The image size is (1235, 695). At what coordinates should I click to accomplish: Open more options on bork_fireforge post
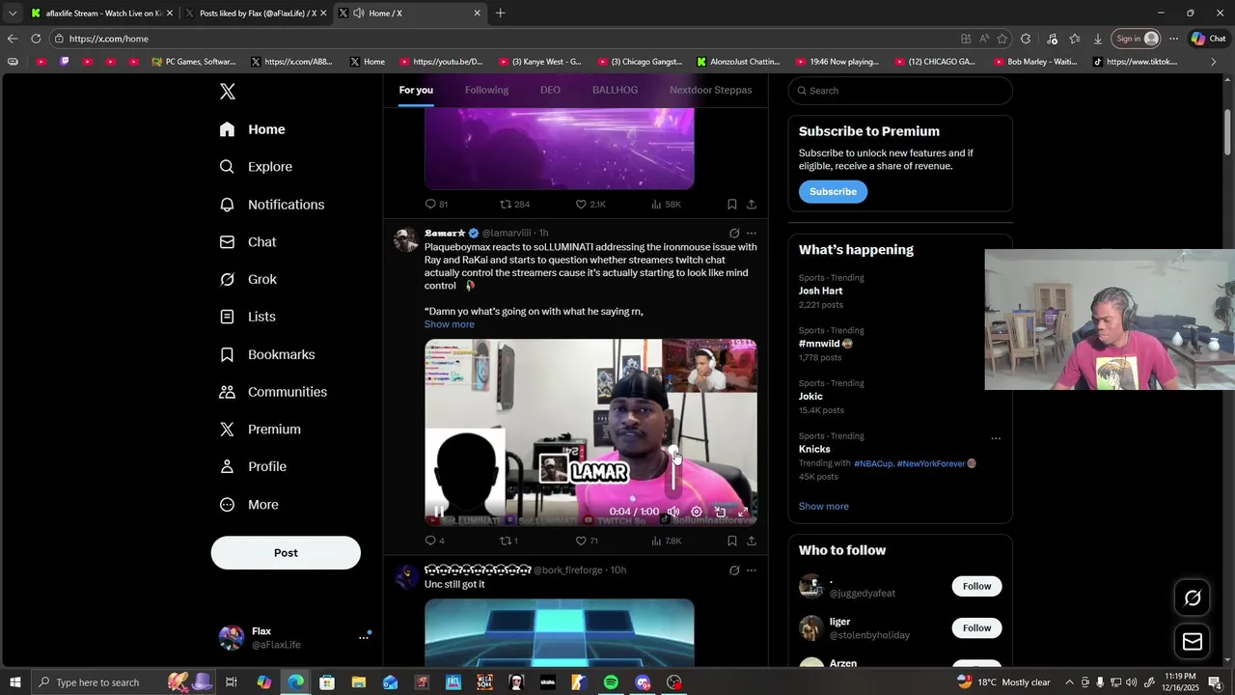click(752, 570)
